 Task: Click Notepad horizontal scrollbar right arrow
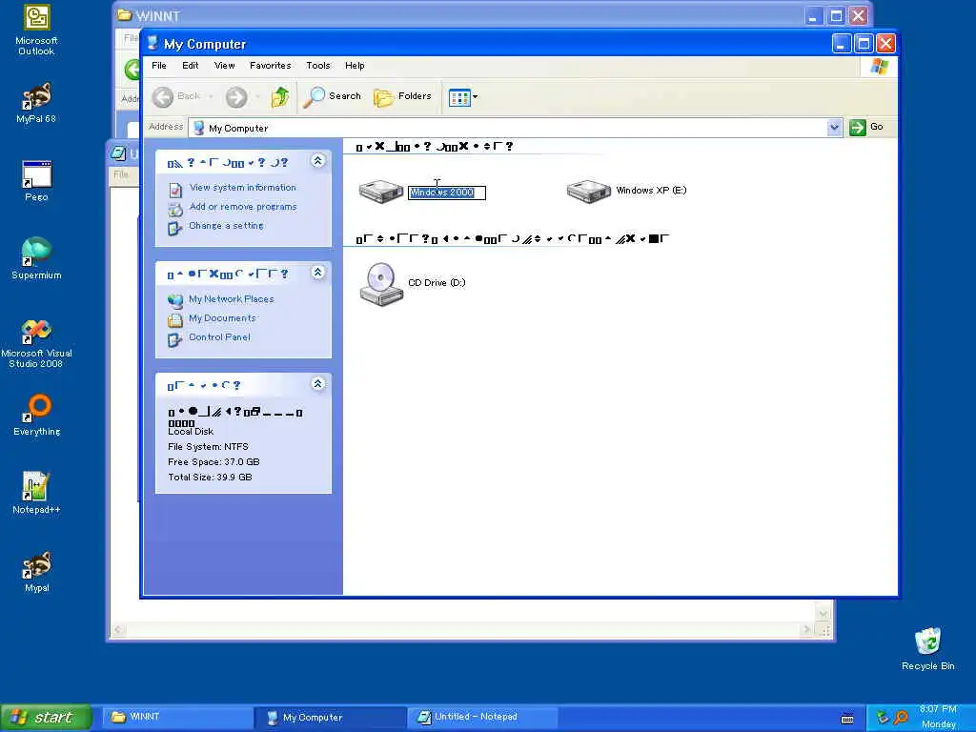pyautogui.click(x=807, y=630)
